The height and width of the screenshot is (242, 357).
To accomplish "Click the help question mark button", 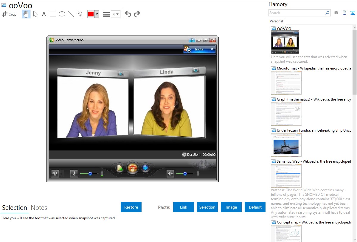I will pyautogui.click(x=192, y=40).
